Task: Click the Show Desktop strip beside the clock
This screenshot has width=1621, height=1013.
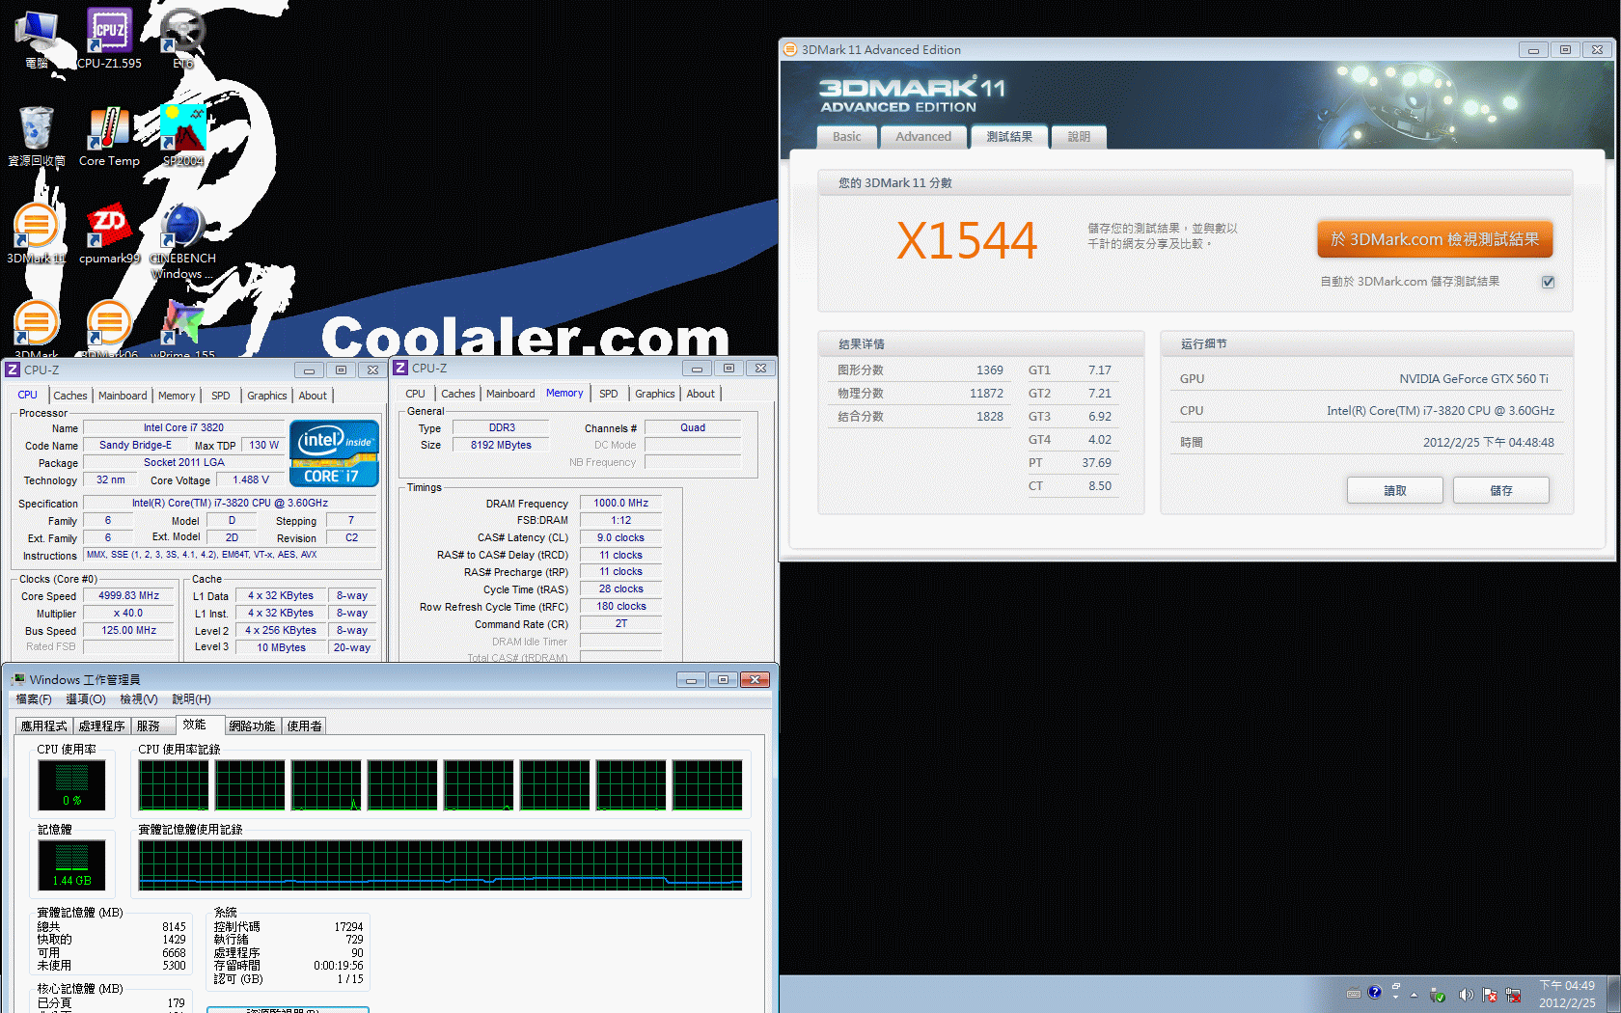Action: point(1615,994)
